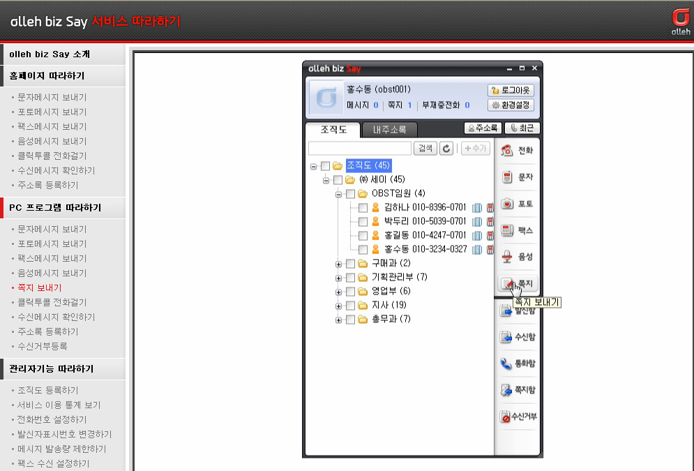Expand the 지사 (19) group

coord(338,306)
